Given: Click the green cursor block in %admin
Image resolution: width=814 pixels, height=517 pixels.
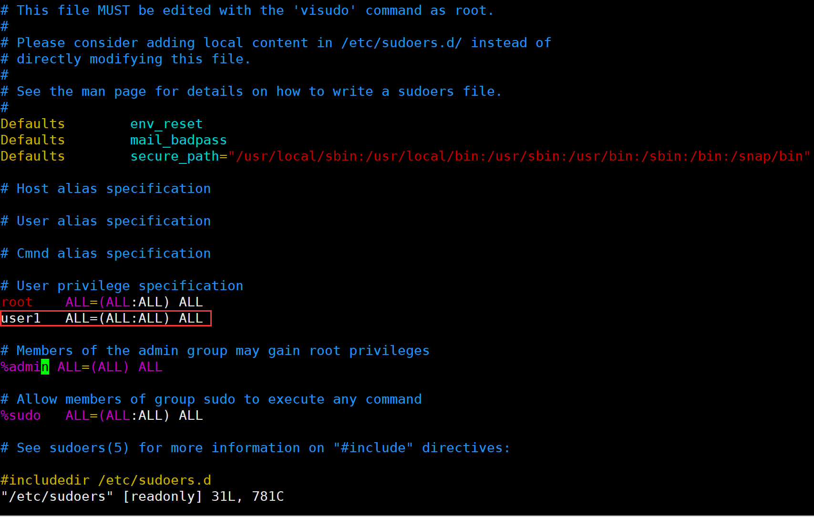Looking at the screenshot, I should coord(45,367).
